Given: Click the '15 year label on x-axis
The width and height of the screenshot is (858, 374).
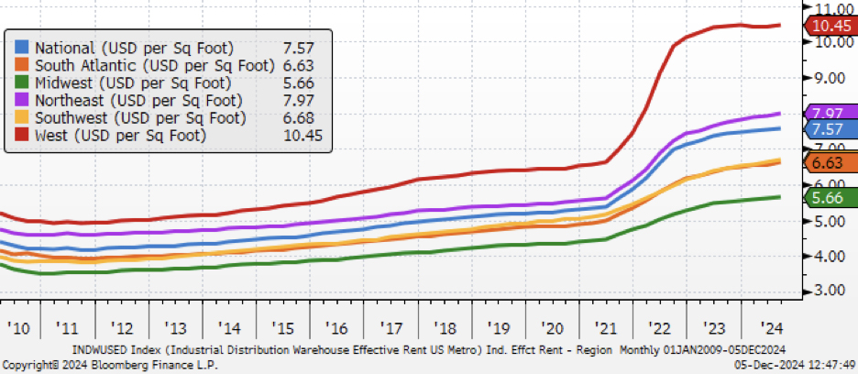Looking at the screenshot, I should [x=282, y=328].
